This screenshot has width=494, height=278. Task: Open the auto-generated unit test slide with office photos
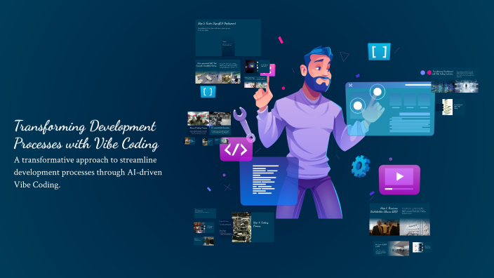(x=218, y=72)
